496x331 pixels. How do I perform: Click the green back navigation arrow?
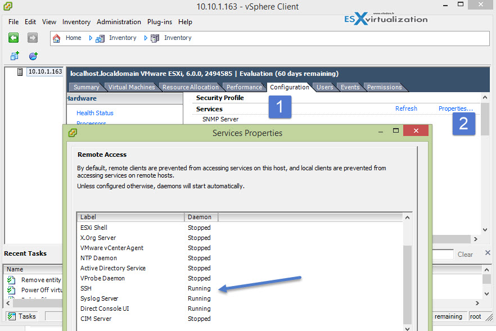tap(13, 38)
